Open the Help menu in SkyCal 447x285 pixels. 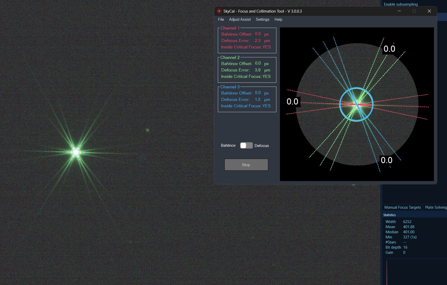click(278, 19)
